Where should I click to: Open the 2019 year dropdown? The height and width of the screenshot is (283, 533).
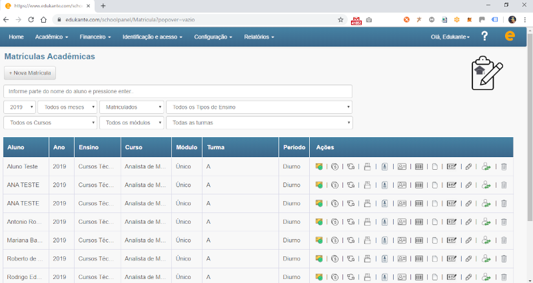(x=20, y=107)
